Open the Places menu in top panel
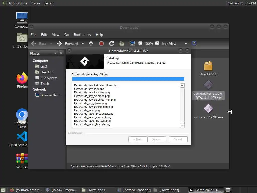Image resolution: width=257 pixels, height=193 pixels. tap(35, 3)
